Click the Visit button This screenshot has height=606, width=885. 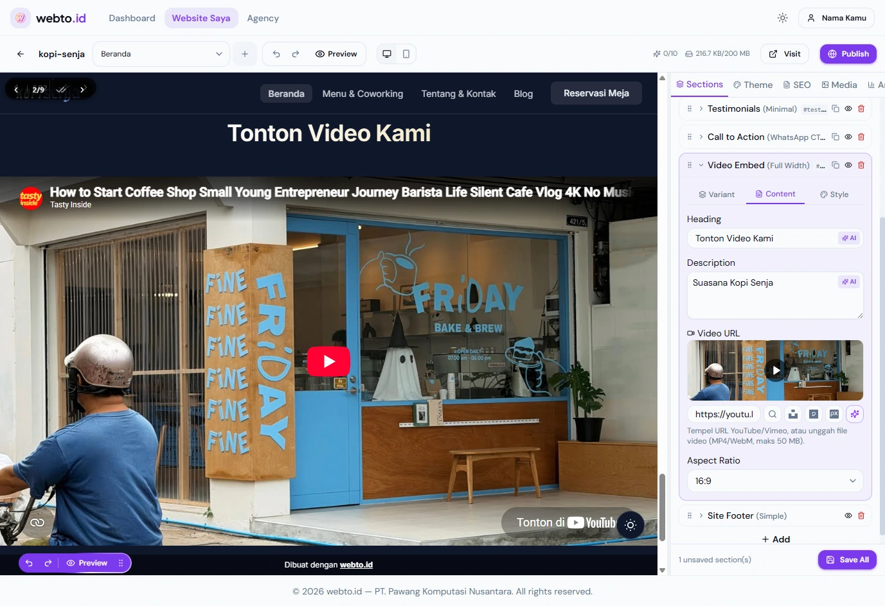coord(785,54)
